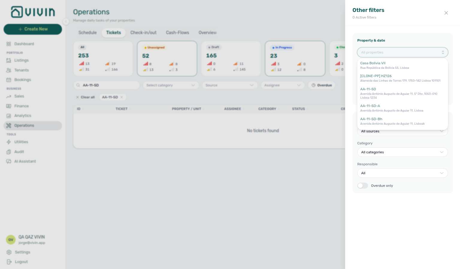Open the All categories dropdown
Image resolution: width=460 pixels, height=269 pixels.
(402, 152)
